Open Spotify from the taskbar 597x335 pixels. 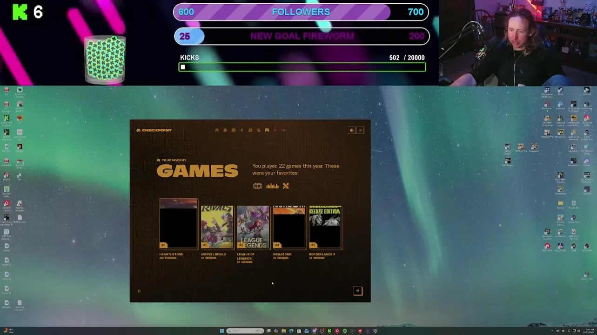pos(345,331)
